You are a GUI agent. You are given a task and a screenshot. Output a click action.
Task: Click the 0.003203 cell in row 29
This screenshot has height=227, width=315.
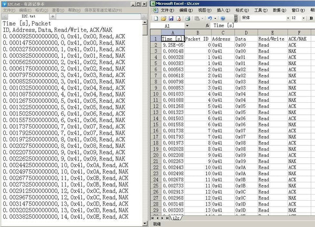173,210
